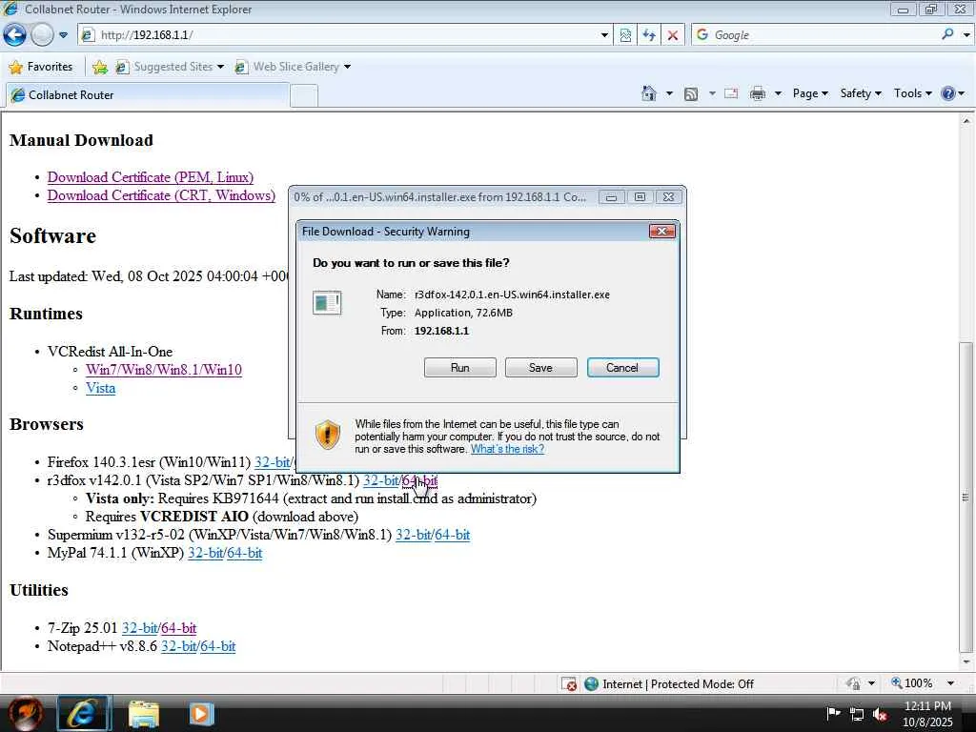Open Windows Media Player from taskbar
Screen dimensions: 976x732
click(201, 714)
